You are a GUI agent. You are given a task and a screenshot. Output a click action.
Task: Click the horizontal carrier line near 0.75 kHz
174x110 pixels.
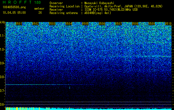49,85
